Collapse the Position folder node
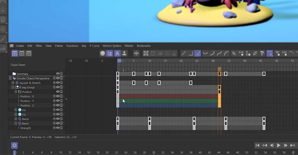This screenshot has height=155, width=298. pos(16,92)
